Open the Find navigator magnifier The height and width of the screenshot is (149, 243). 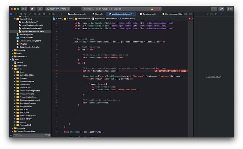click(25, 14)
